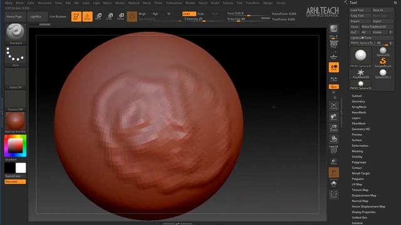Viewport: 401px width, 225px height.
Task: Open the Preferences menu
Action: click(x=174, y=2)
